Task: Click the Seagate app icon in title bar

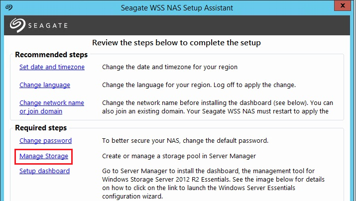Action: click(x=8, y=8)
